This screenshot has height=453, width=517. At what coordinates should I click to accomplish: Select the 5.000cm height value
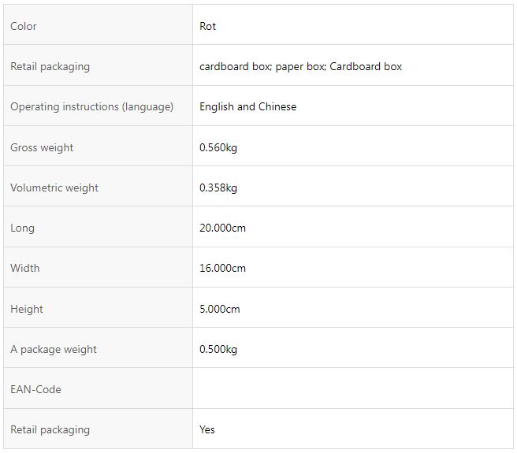click(220, 310)
